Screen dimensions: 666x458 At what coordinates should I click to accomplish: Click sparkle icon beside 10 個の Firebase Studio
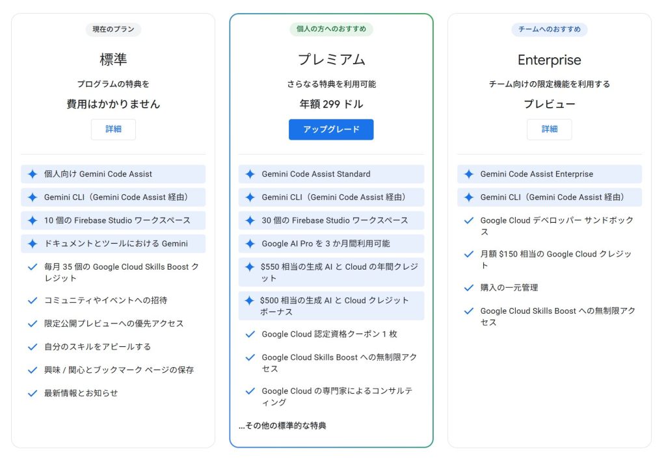point(33,220)
